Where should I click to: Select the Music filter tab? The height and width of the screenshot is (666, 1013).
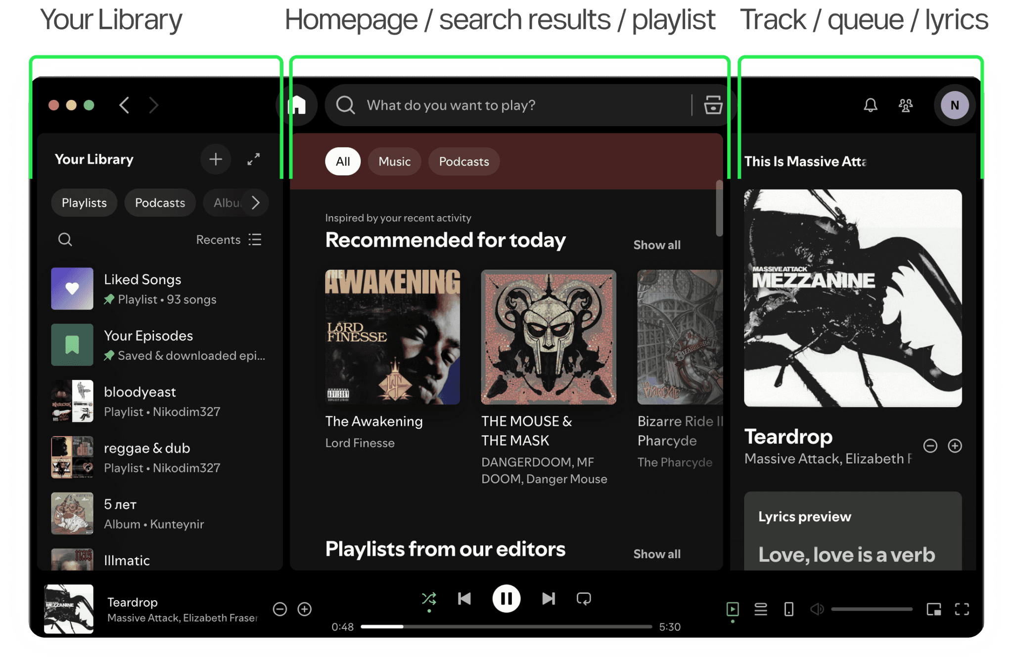click(x=394, y=162)
